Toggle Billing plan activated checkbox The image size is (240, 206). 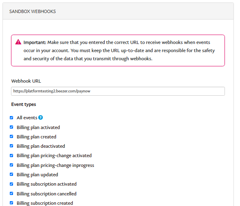11,127
